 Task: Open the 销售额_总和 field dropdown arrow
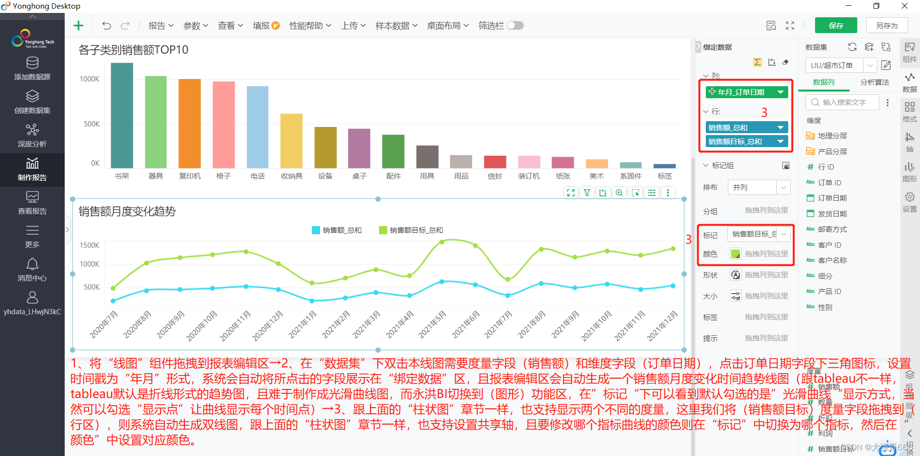781,127
